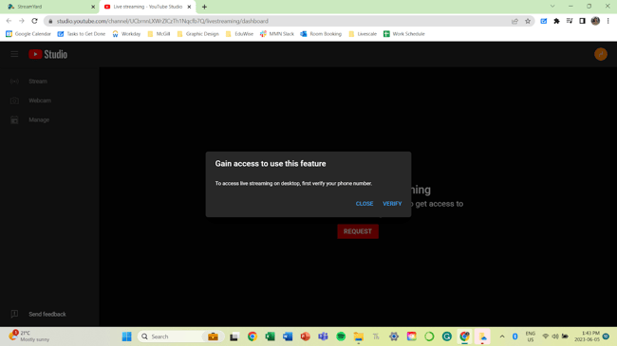Open the hamburger menu in YouTube Studio
617x346 pixels.
click(14, 54)
